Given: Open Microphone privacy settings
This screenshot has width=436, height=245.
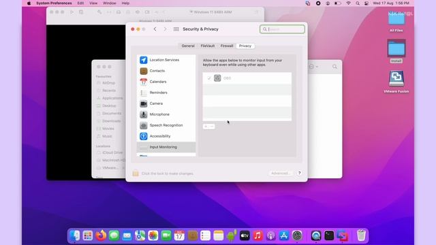Looking at the screenshot, I should [166, 114].
